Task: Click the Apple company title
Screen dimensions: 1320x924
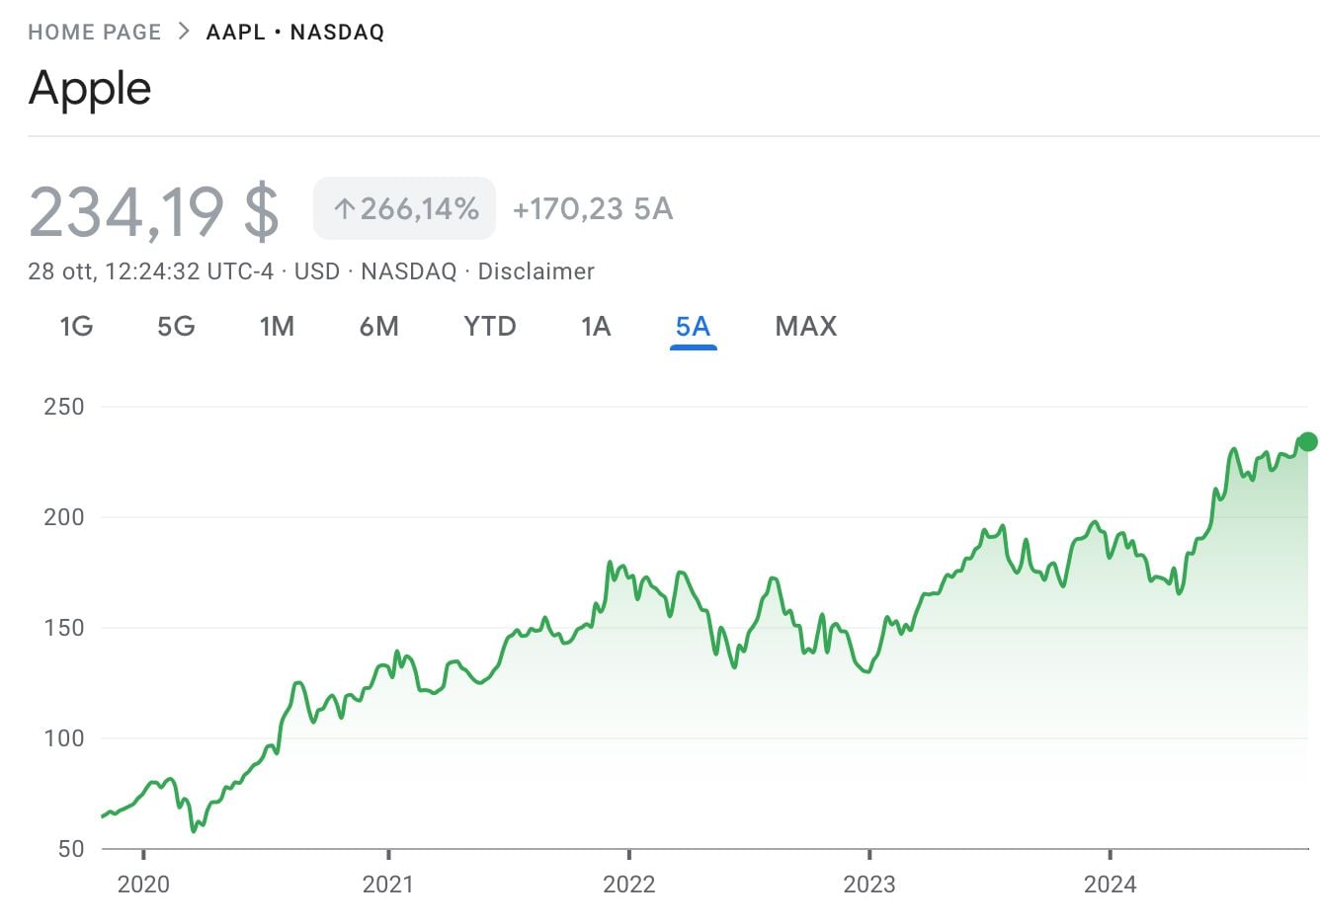Action: tap(90, 88)
